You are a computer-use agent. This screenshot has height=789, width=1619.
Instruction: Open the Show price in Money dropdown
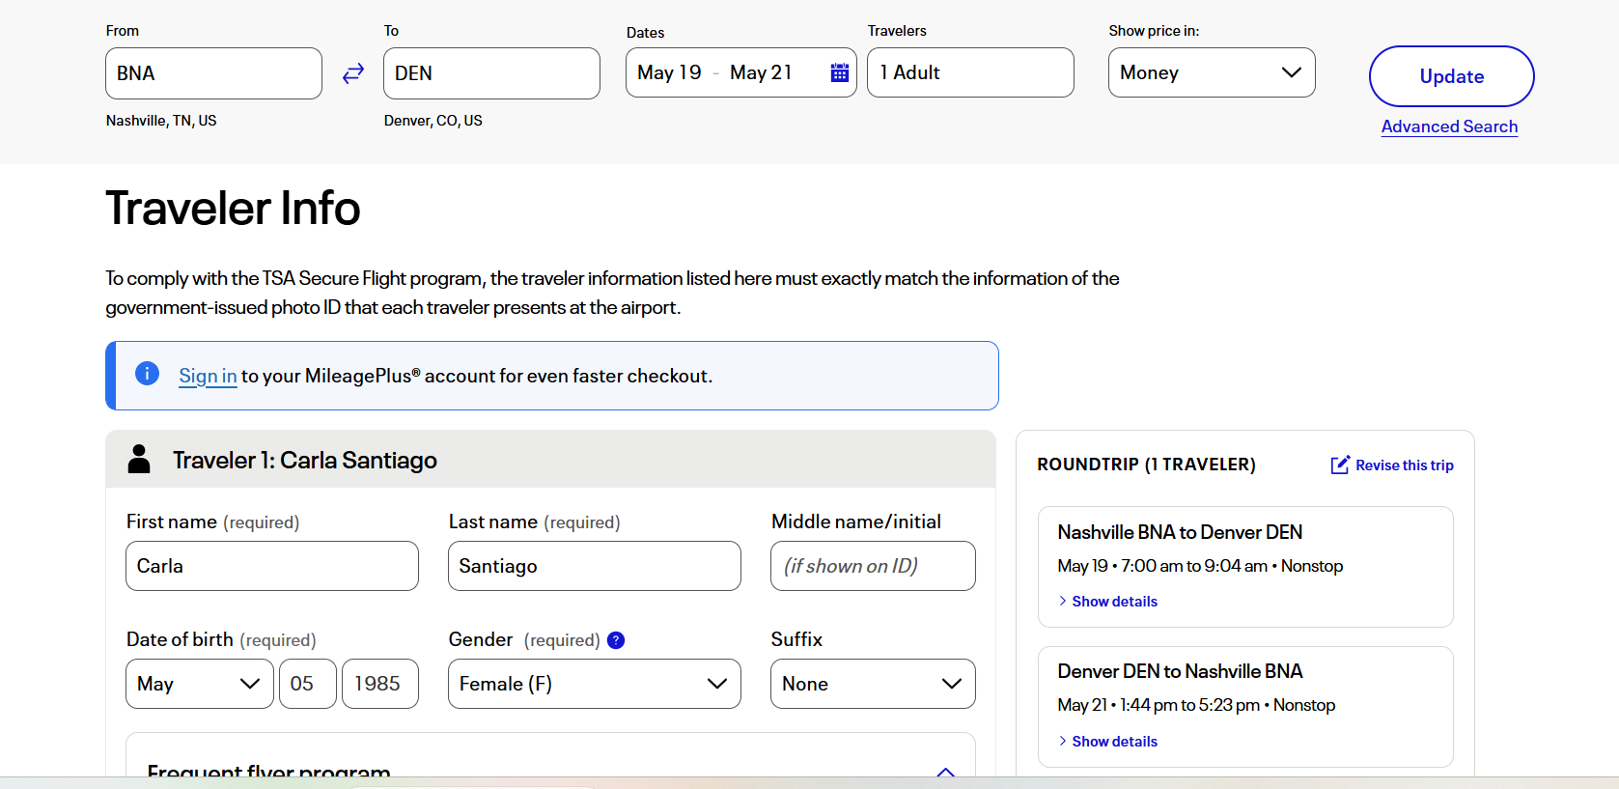1212,72
